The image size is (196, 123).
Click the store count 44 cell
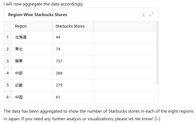pos(73,37)
